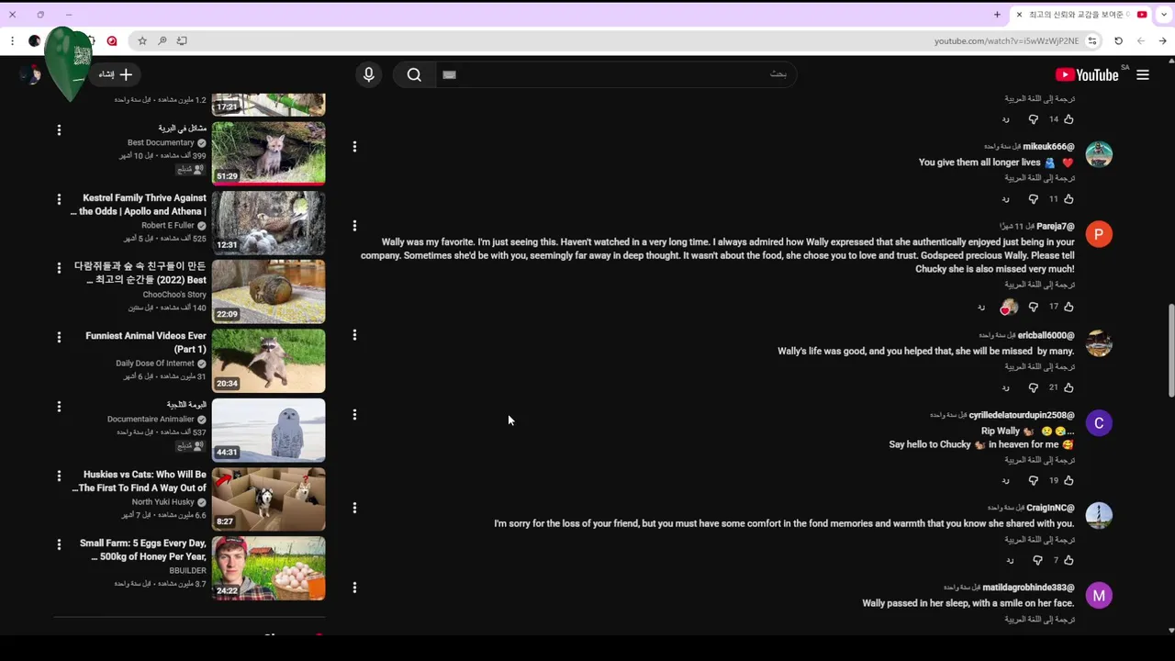Like CraigInNC's comment
The width and height of the screenshot is (1175, 661).
tap(1069, 560)
